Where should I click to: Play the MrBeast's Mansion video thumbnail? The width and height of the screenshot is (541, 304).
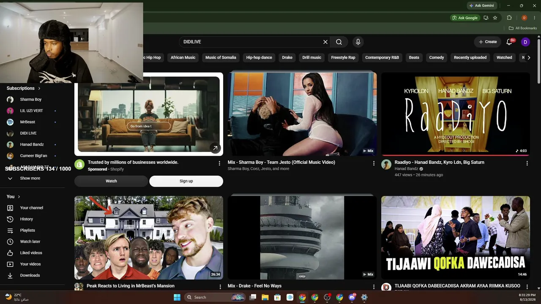(x=149, y=238)
